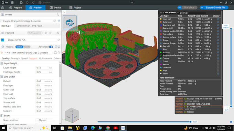The width and height of the screenshot is (234, 131).
Task: Open YouTube taskbar icon
Action: (115, 128)
